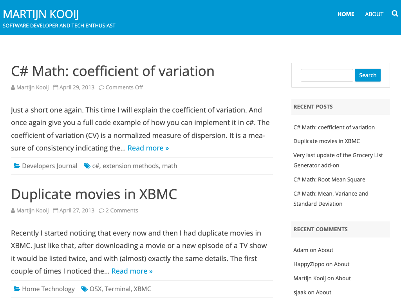Focus the sidebar search text field
This screenshot has width=401, height=301.
pyautogui.click(x=327, y=75)
